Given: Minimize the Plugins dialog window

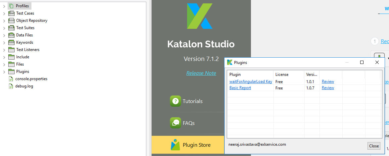Looking at the screenshot, I should click(x=347, y=63).
